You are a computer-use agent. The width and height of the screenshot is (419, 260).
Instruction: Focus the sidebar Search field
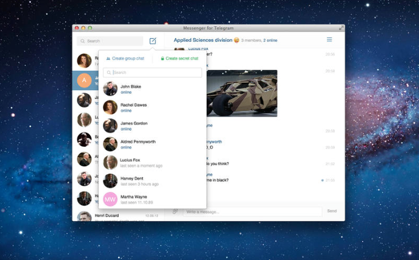coord(110,41)
